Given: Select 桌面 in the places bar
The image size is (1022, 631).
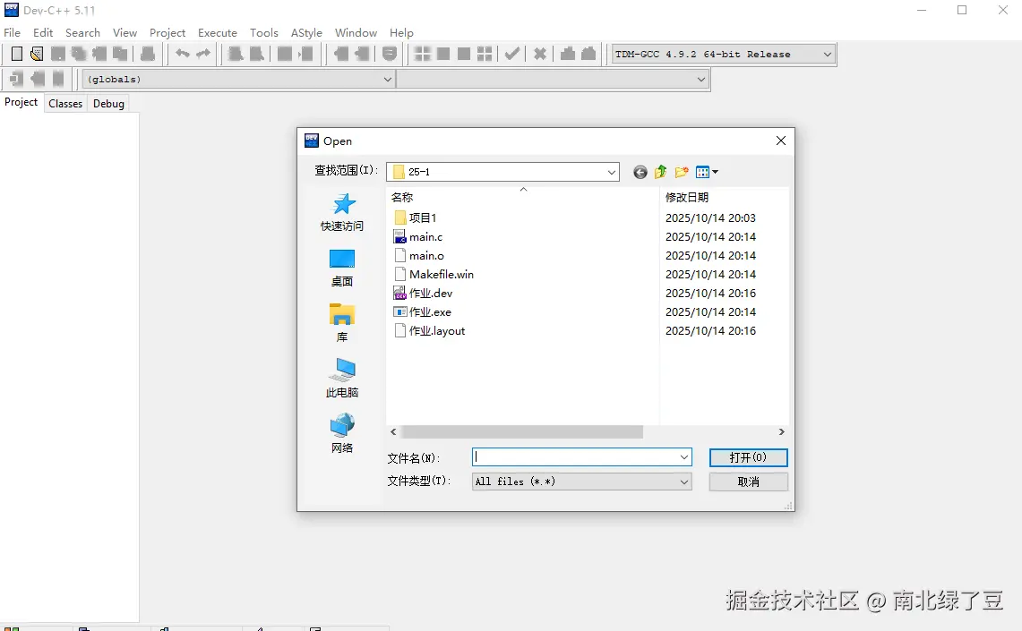Looking at the screenshot, I should pos(342,268).
